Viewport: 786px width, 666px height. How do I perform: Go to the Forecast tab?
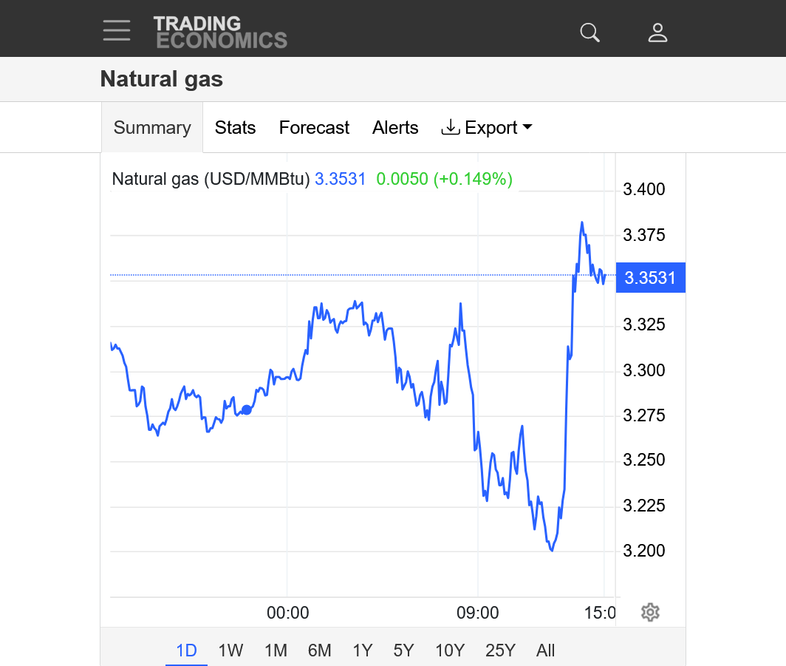click(x=314, y=128)
